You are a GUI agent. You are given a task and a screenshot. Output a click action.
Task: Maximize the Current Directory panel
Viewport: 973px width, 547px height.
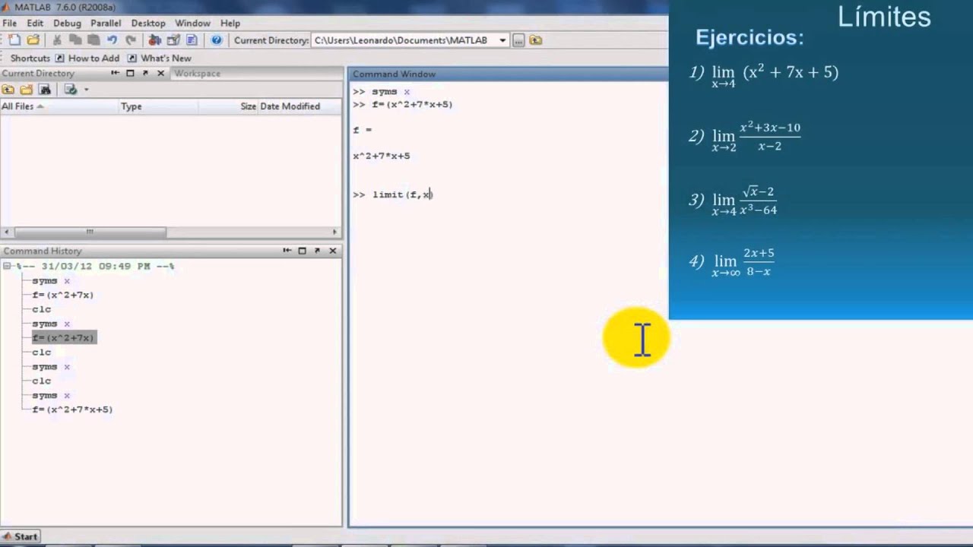(130, 73)
